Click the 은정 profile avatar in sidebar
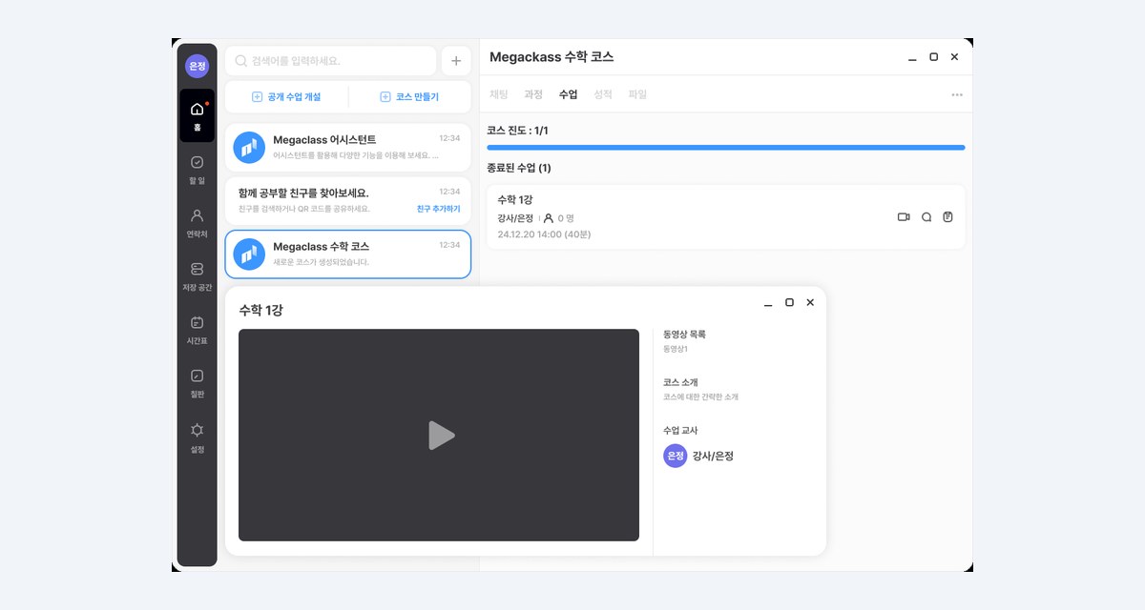Viewport: 1145px width, 610px height. (x=197, y=66)
